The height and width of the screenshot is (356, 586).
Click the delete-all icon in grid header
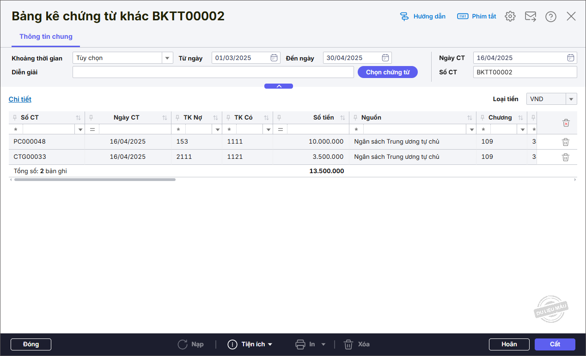pyautogui.click(x=566, y=123)
